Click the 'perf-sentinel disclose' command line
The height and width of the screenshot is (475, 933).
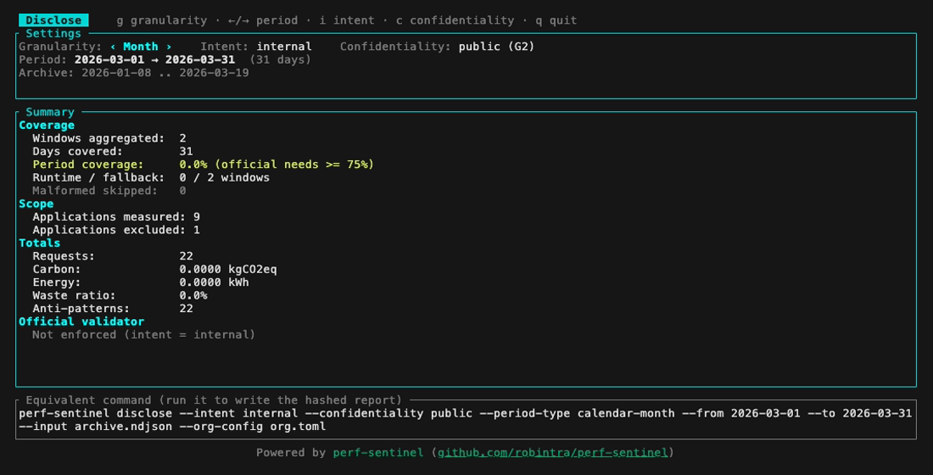466,413
